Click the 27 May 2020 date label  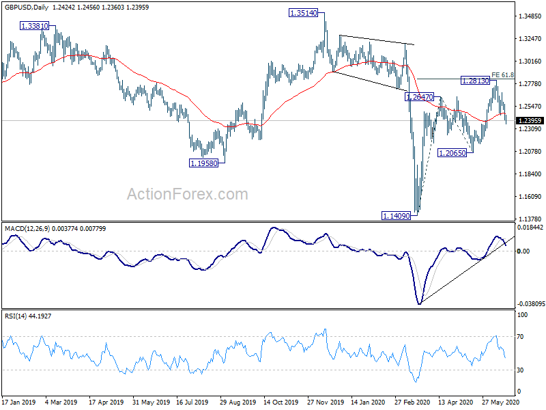tap(500, 402)
